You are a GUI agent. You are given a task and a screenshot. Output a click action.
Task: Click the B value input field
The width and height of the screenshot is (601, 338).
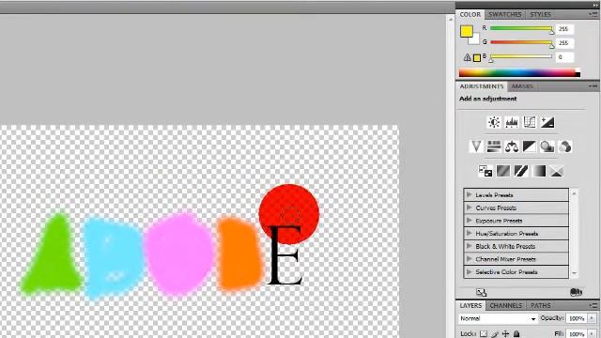(x=564, y=57)
